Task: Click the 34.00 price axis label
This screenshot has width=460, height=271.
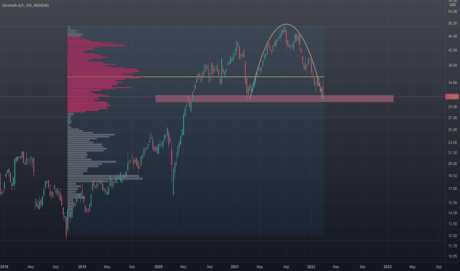Action: (x=453, y=83)
